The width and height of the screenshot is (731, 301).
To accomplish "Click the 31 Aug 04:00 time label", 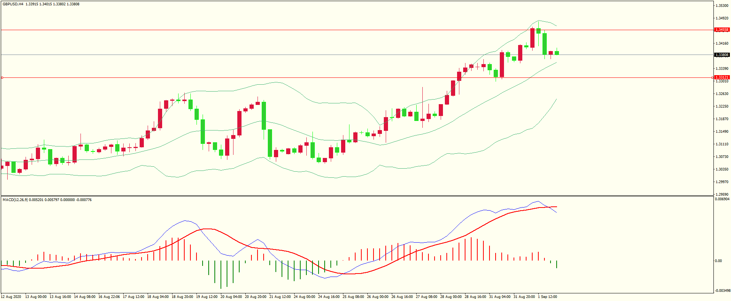I will [500, 297].
